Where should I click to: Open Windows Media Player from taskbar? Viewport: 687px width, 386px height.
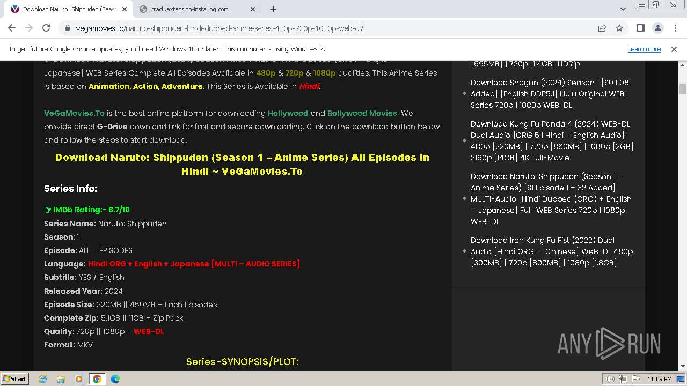tap(79, 379)
